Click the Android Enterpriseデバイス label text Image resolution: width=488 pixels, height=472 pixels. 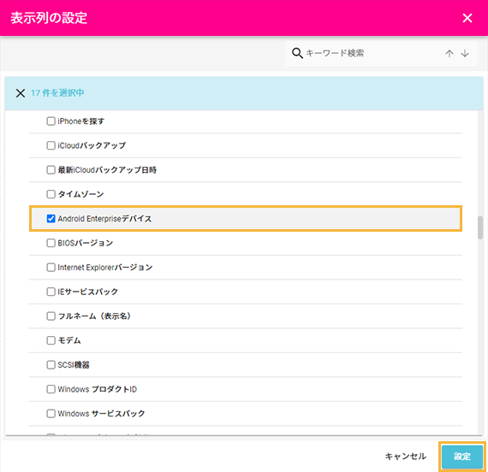coord(104,219)
